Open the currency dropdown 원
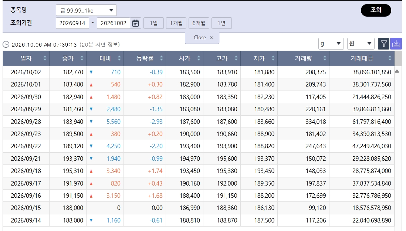This screenshot has height=231, width=406. 361,44
